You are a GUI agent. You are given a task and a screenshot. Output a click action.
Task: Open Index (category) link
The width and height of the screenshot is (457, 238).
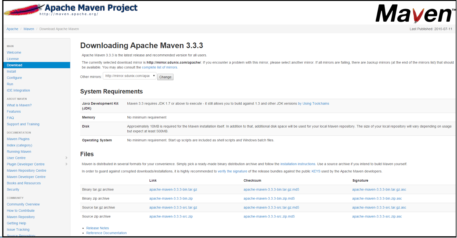point(19,145)
